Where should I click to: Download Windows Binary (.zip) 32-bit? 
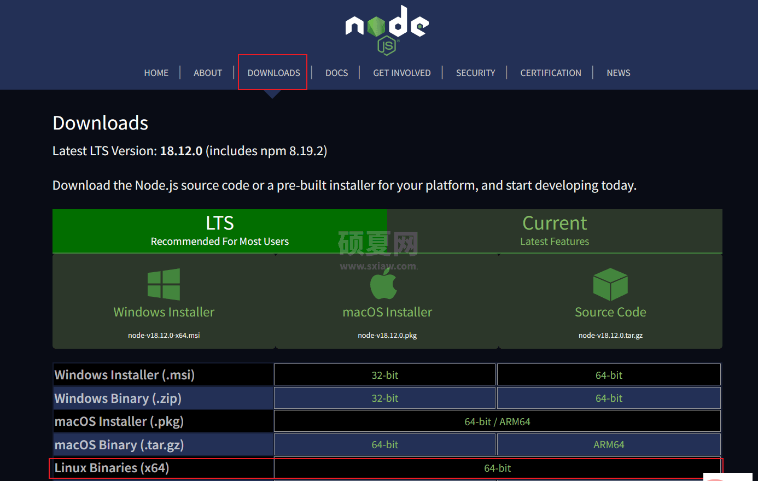point(384,398)
